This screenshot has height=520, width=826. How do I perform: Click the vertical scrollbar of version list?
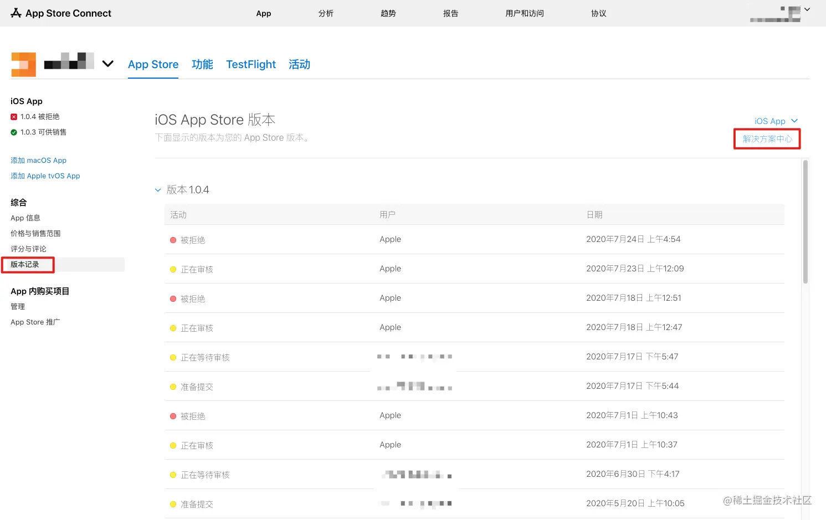805,222
